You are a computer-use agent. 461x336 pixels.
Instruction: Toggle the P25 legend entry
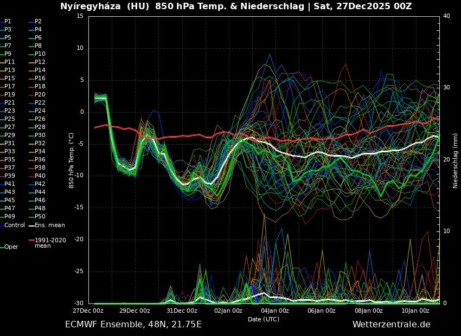pos(10,119)
